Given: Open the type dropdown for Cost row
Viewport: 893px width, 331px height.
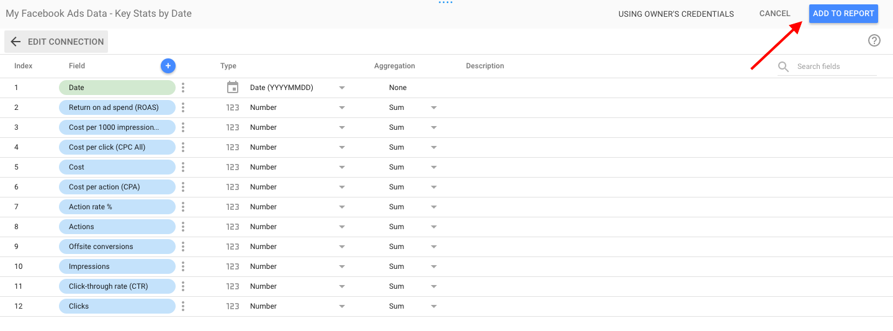Looking at the screenshot, I should pos(341,167).
